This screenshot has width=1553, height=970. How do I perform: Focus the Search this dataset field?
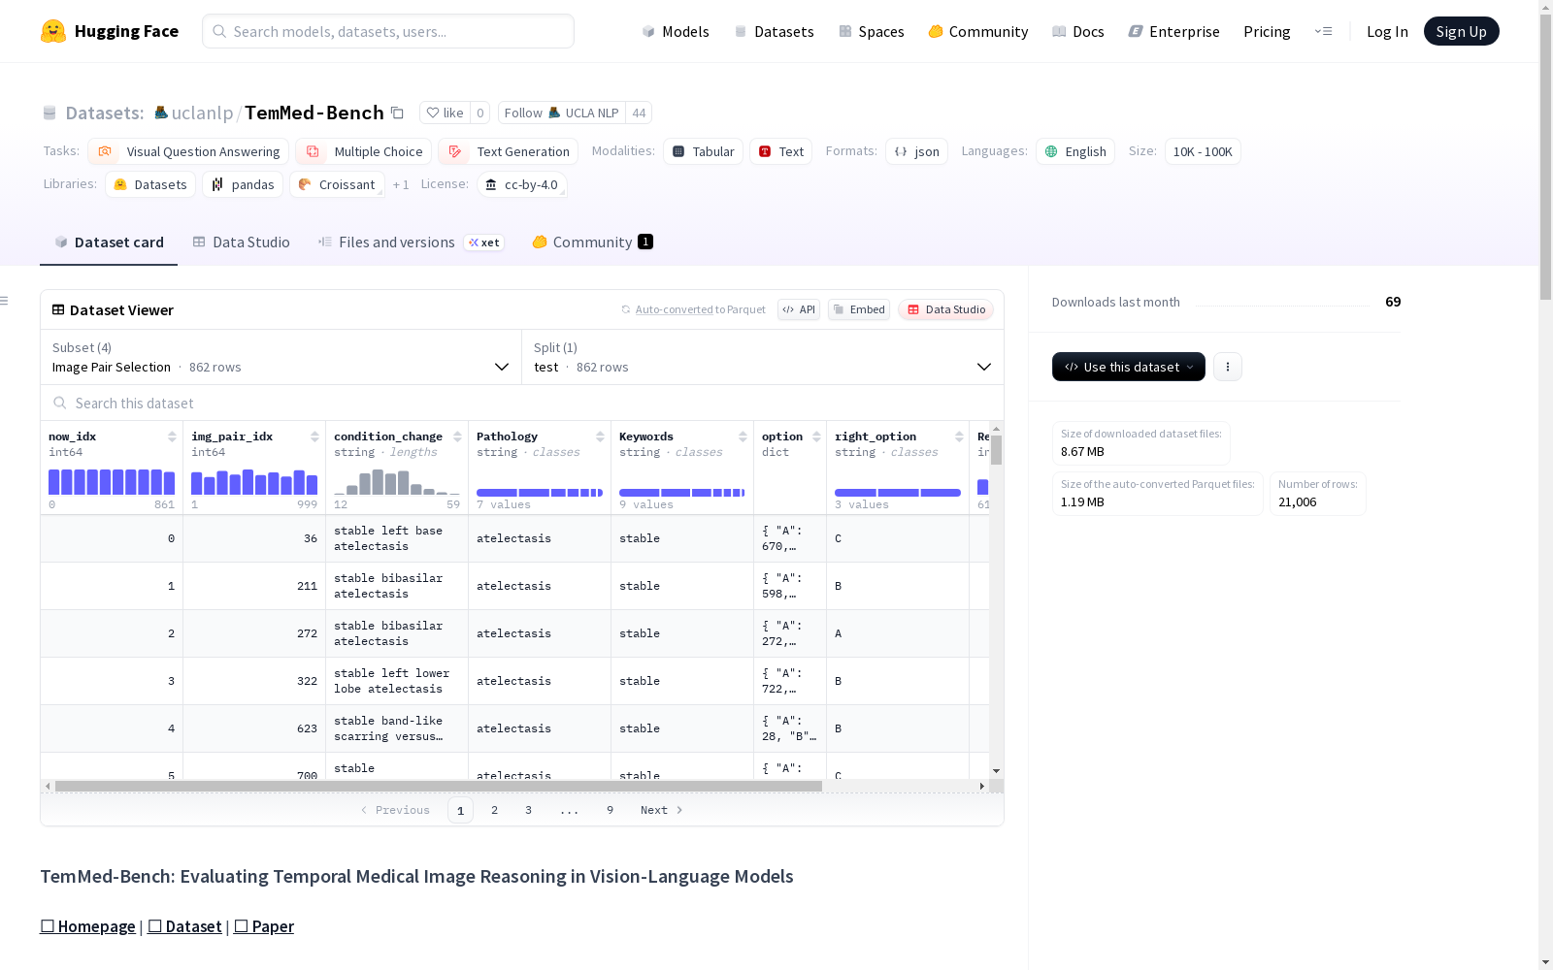pos(522,403)
